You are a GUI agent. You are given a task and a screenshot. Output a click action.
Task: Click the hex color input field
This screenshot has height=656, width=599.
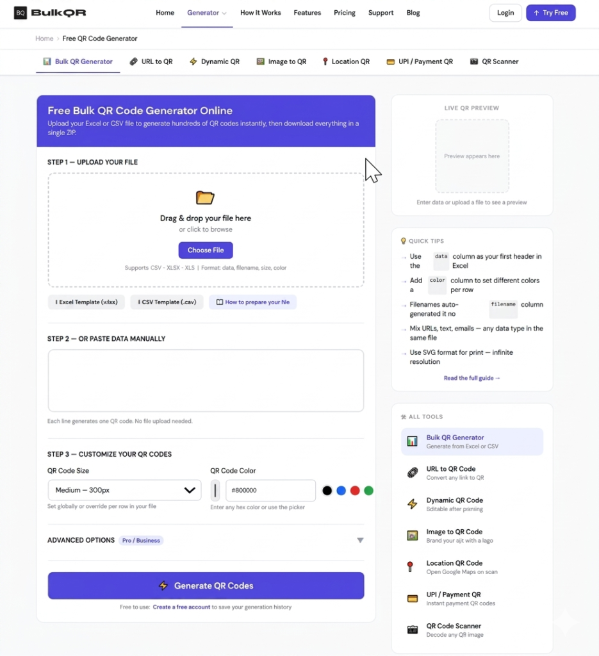point(270,490)
